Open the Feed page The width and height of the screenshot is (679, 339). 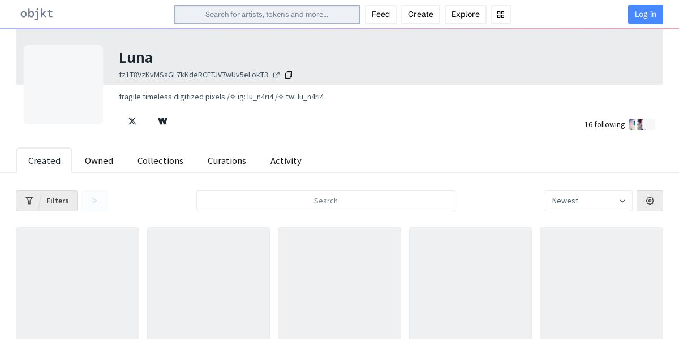[381, 15]
